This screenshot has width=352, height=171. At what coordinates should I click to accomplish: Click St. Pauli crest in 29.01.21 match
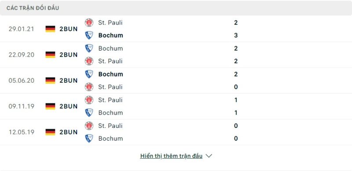coord(89,23)
